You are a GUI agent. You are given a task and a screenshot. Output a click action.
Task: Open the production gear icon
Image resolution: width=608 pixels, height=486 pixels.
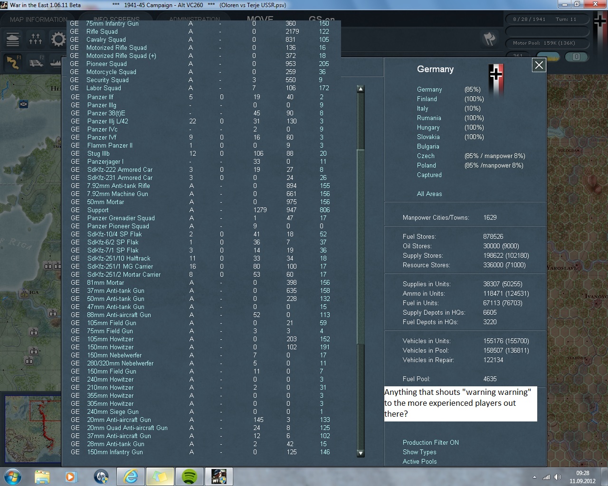click(57, 38)
